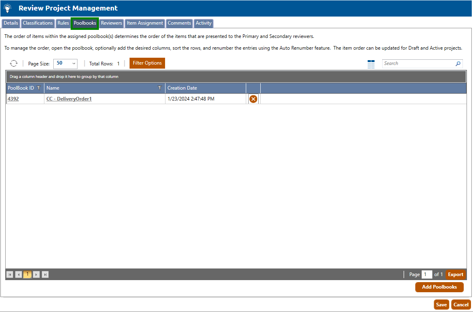The height and width of the screenshot is (312, 473).
Task: Click the lightbulb icon in title bar
Action: pyautogui.click(x=8, y=8)
